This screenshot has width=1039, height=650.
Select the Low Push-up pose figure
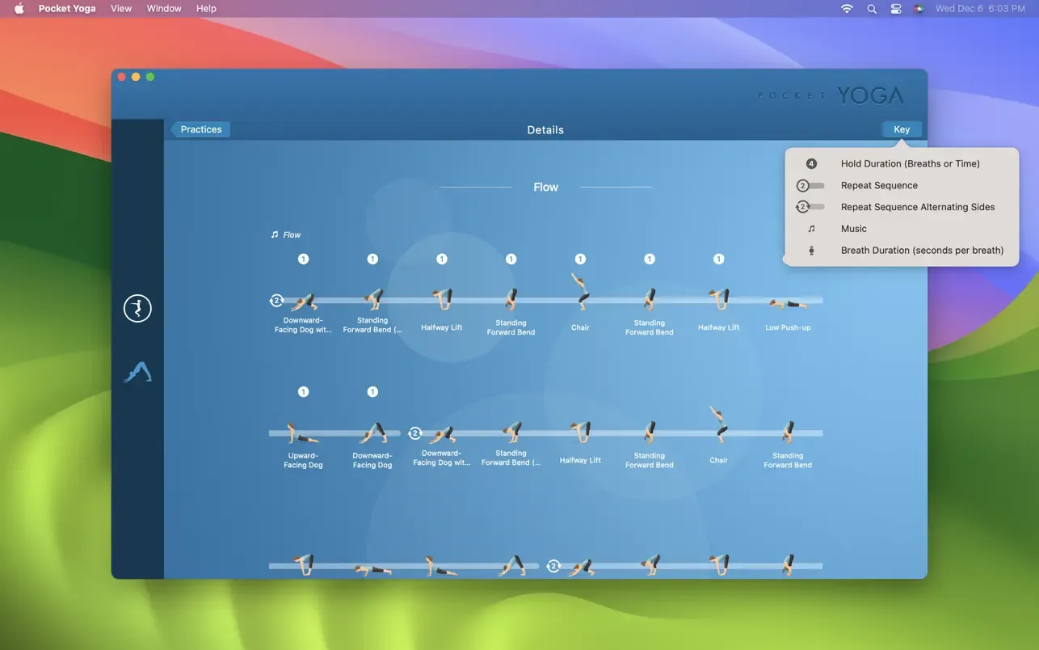[788, 304]
